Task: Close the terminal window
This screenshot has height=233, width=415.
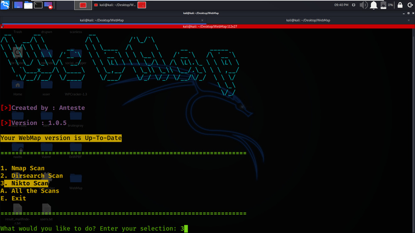Action: click(413, 13)
